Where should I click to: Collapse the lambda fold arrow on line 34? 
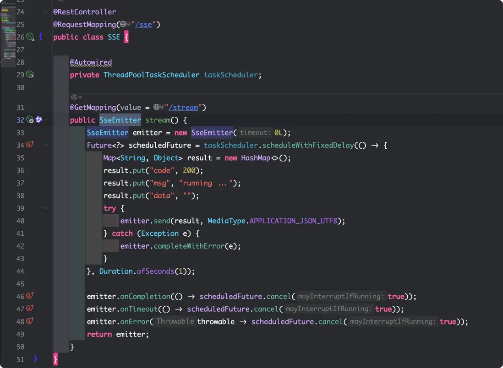pyautogui.click(x=45, y=145)
